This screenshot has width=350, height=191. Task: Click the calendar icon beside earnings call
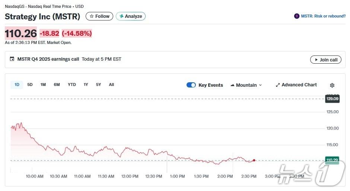coord(12,59)
